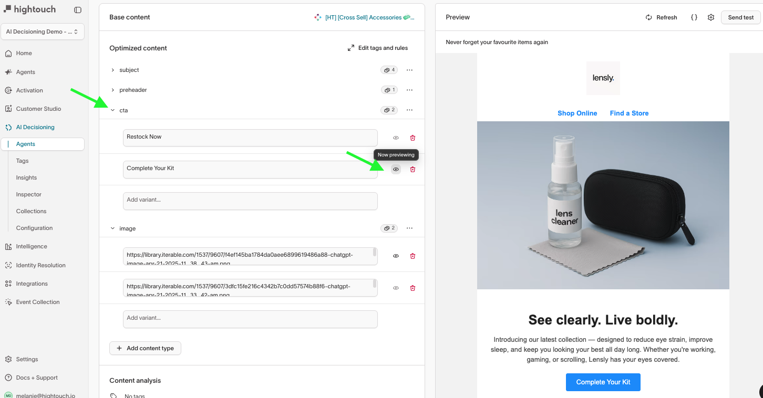This screenshot has width=763, height=398.
Task: Open the AI Decisioning section in sidebar
Action: point(34,127)
